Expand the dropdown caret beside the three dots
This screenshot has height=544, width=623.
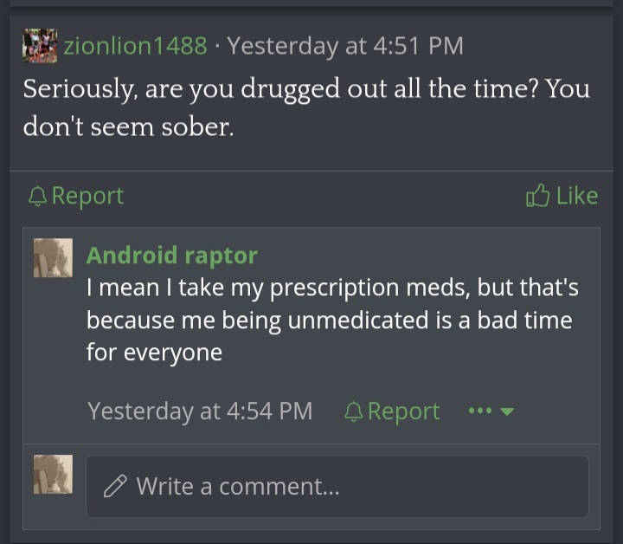pyautogui.click(x=507, y=411)
